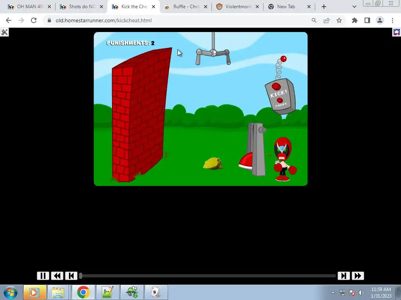Click the zoom magnifier icon in address bar

point(314,20)
